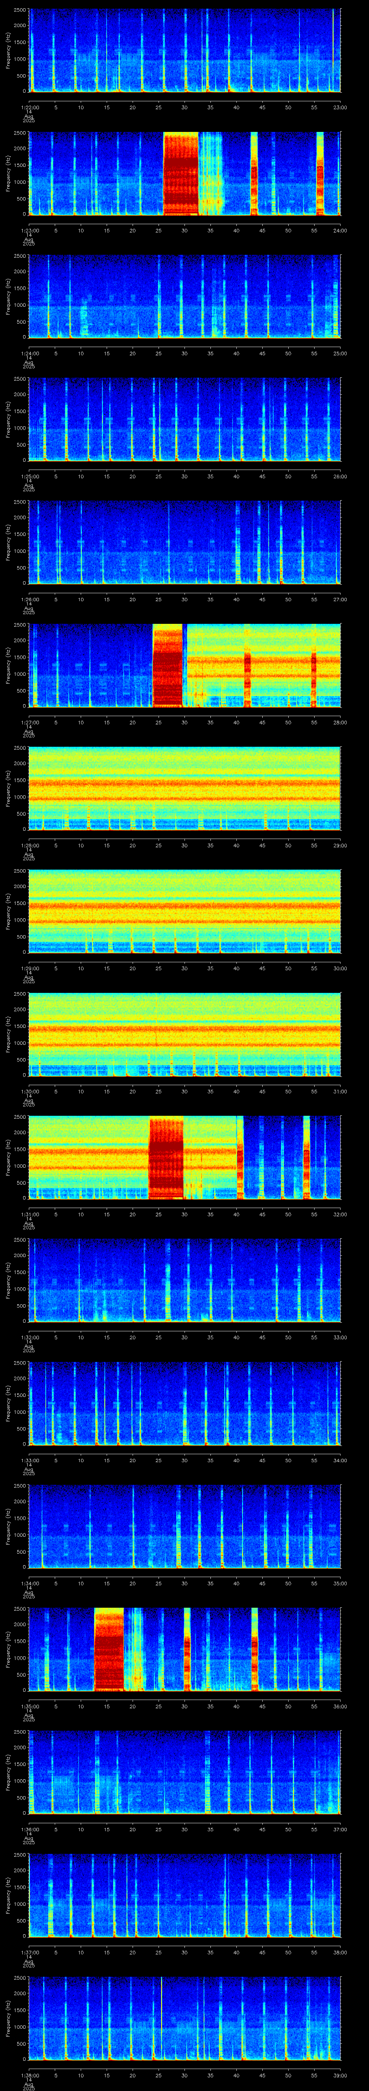Click the 32:00 end time label
The width and height of the screenshot is (369, 2091).
(340, 1214)
